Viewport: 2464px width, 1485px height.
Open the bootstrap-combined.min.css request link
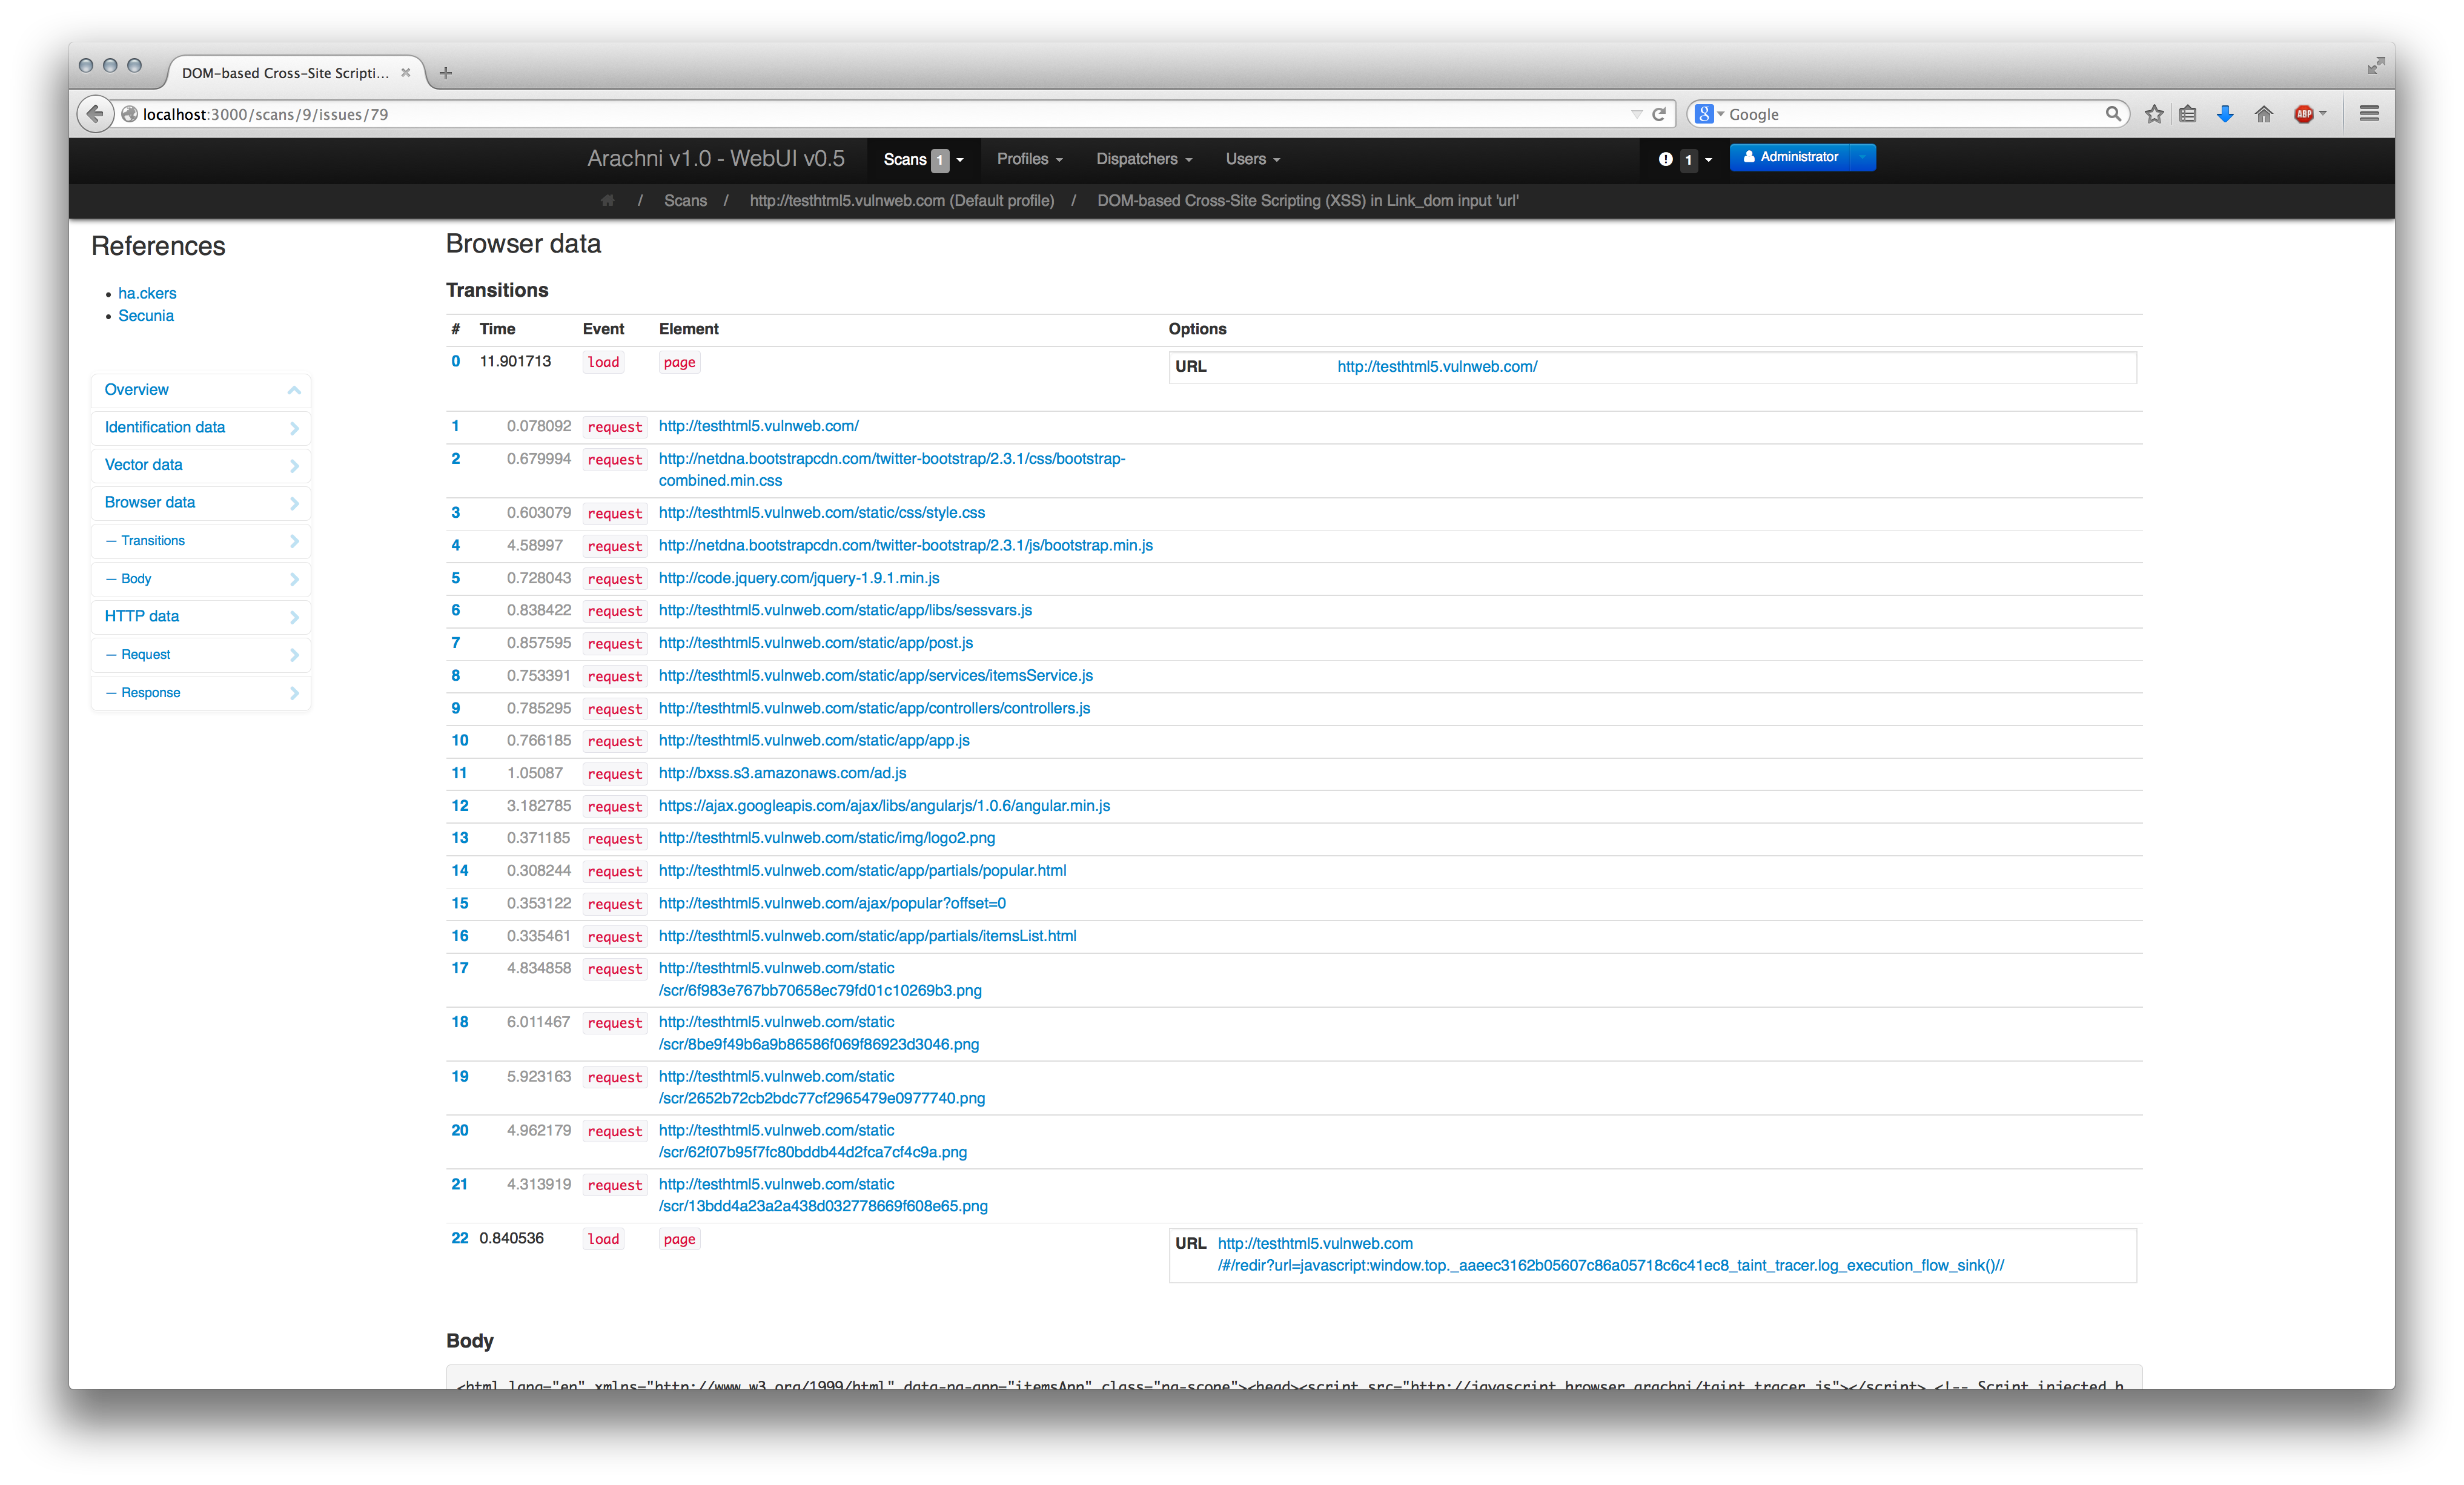click(x=892, y=469)
